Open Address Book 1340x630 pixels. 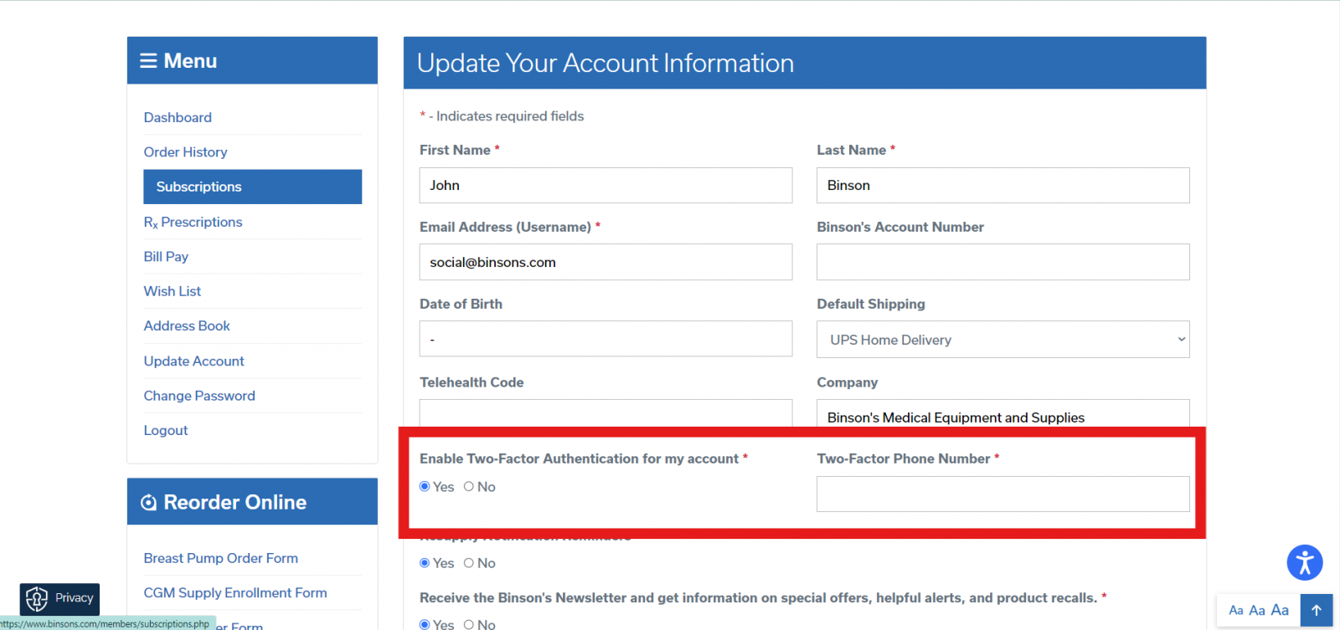coord(187,326)
